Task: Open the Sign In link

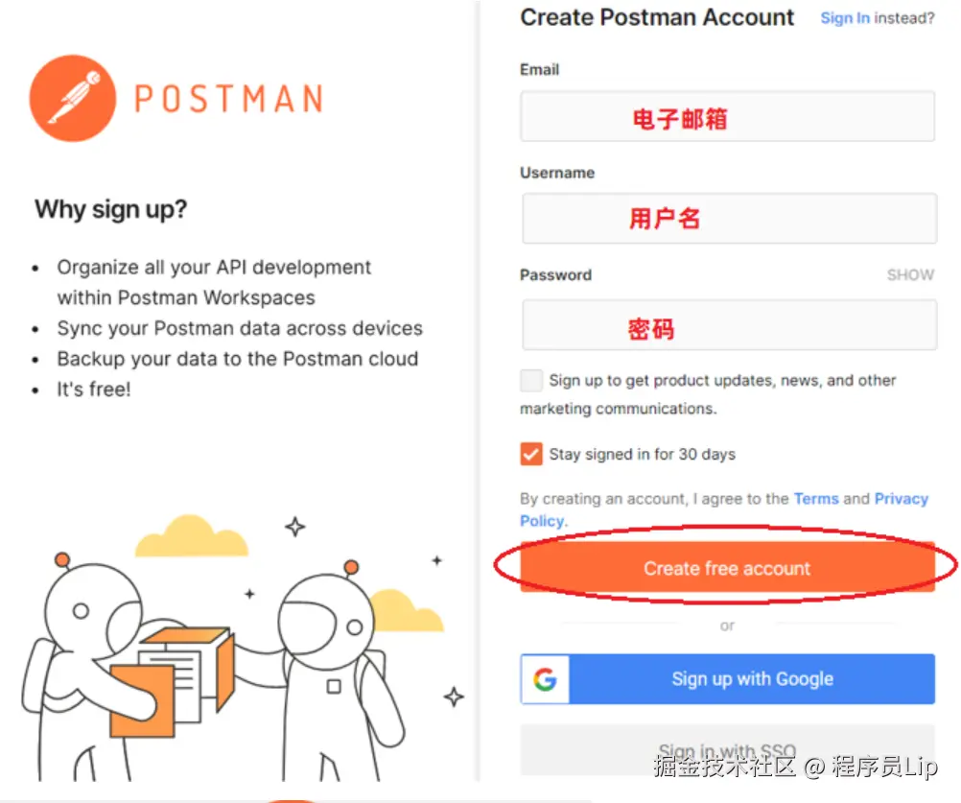Action: (x=845, y=18)
